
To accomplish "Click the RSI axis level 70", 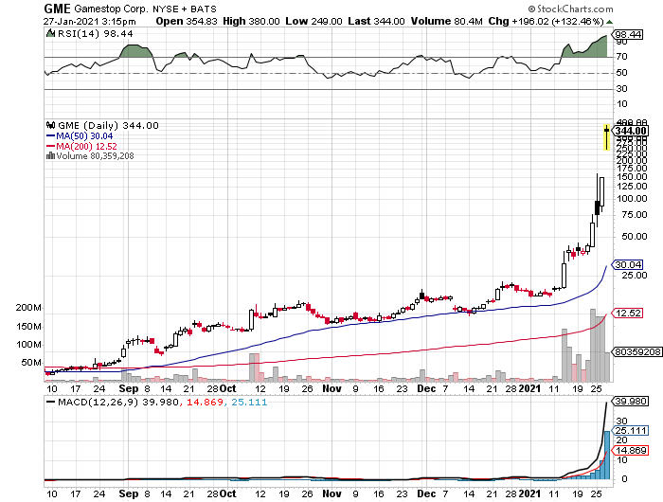I will pyautogui.click(x=621, y=56).
